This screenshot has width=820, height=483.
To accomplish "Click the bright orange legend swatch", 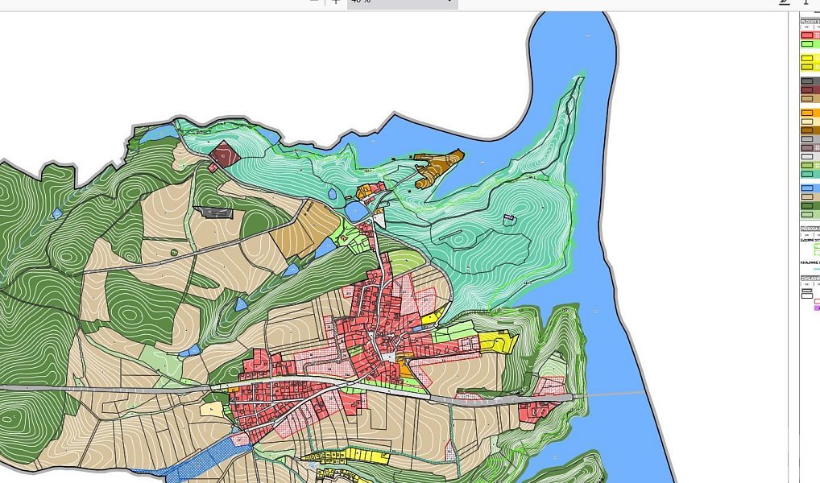I will tap(806, 113).
